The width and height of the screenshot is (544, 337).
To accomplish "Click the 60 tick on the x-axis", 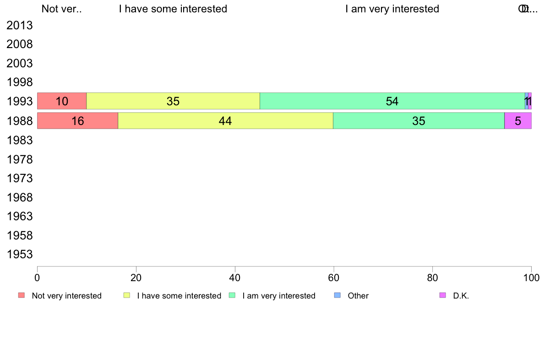I will click(x=334, y=278).
